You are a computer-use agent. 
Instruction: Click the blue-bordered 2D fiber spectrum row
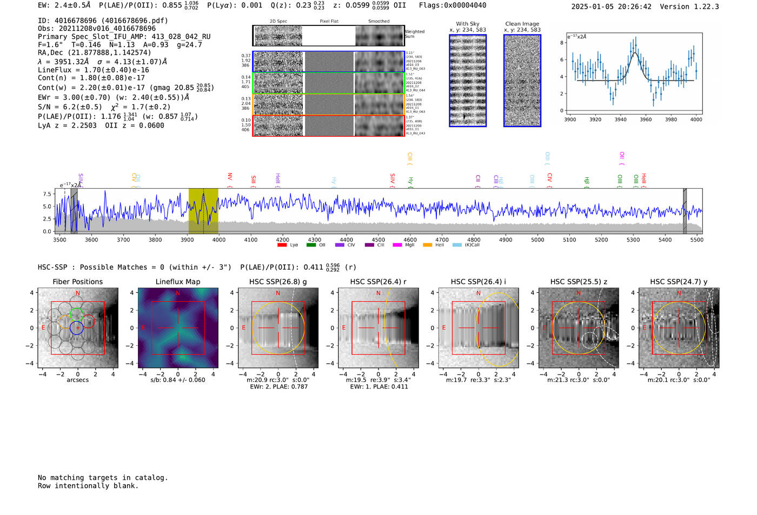coord(328,62)
